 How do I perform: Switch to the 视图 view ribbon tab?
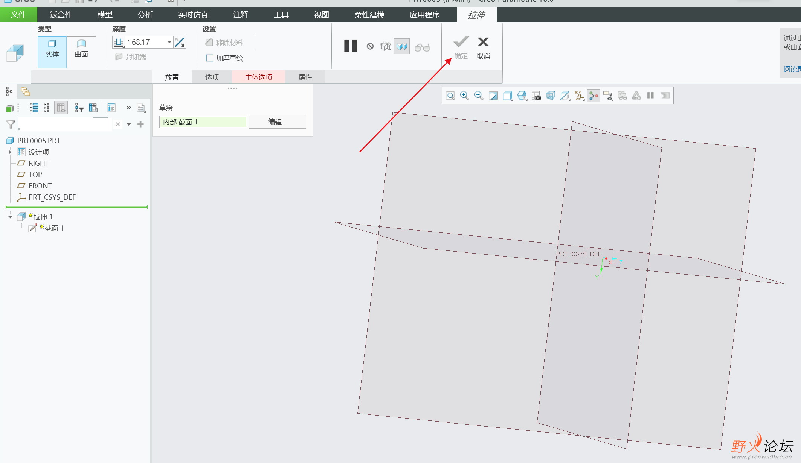tap(321, 15)
